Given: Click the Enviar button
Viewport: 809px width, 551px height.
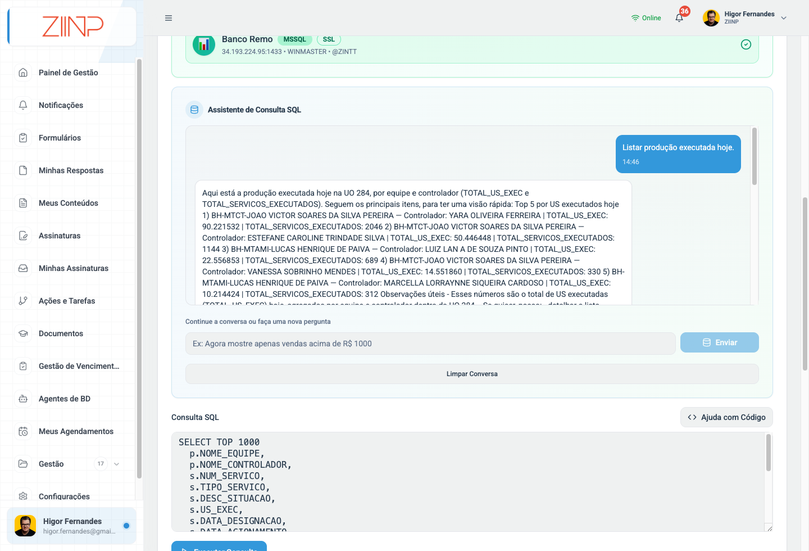Looking at the screenshot, I should click(x=719, y=342).
